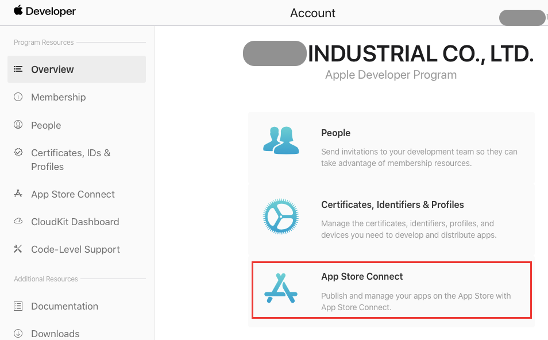Click the People card heading
Viewport: 548px width, 340px height.
pos(335,133)
